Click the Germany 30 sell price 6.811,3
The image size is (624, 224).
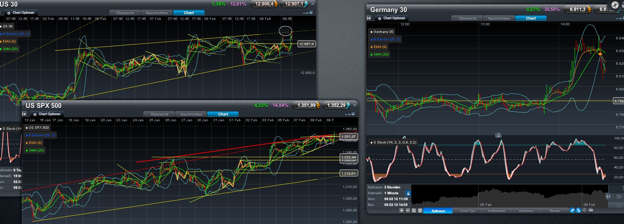coord(578,9)
